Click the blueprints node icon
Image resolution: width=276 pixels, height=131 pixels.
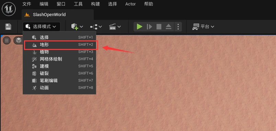pos(94,27)
